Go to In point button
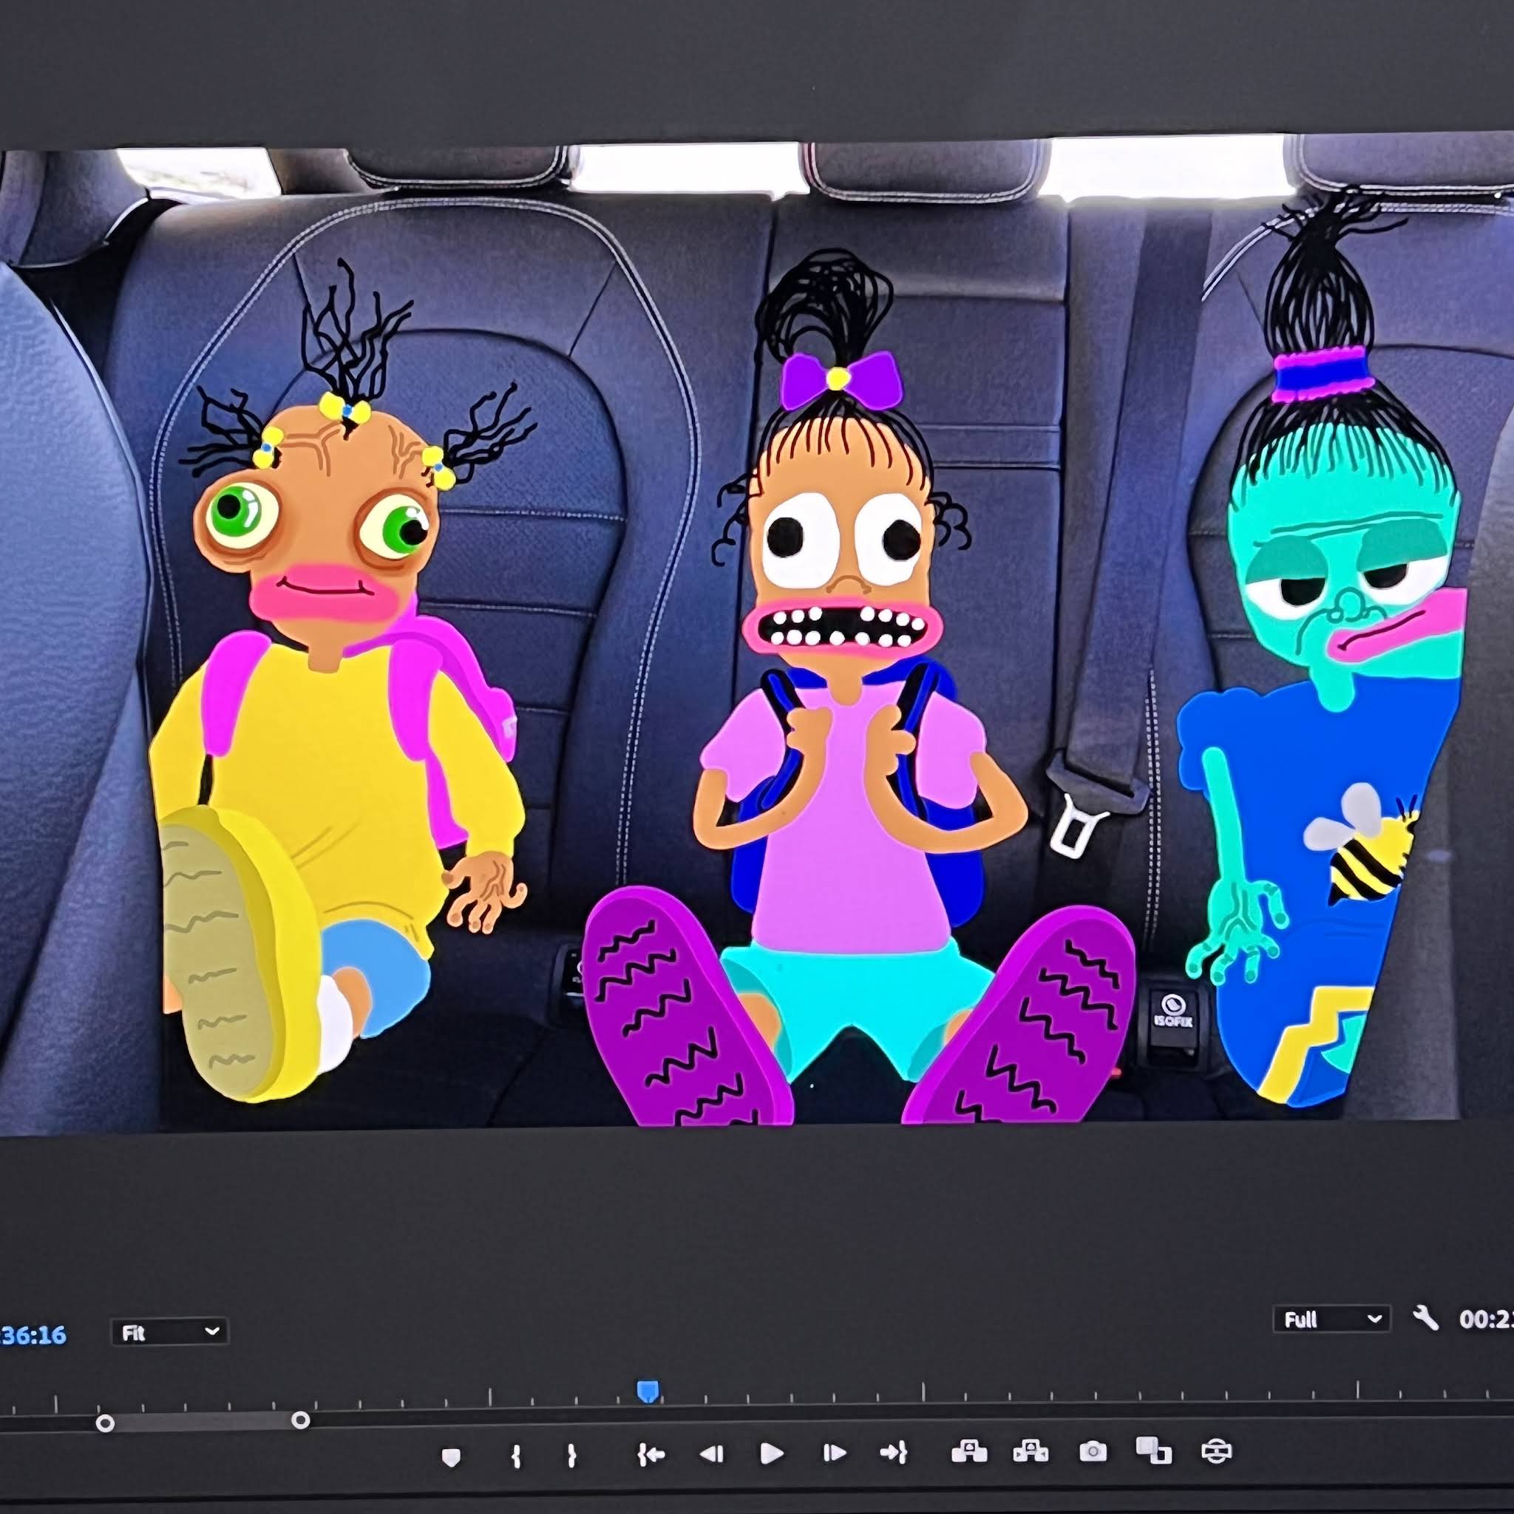Image resolution: width=1514 pixels, height=1514 pixels. (x=651, y=1454)
